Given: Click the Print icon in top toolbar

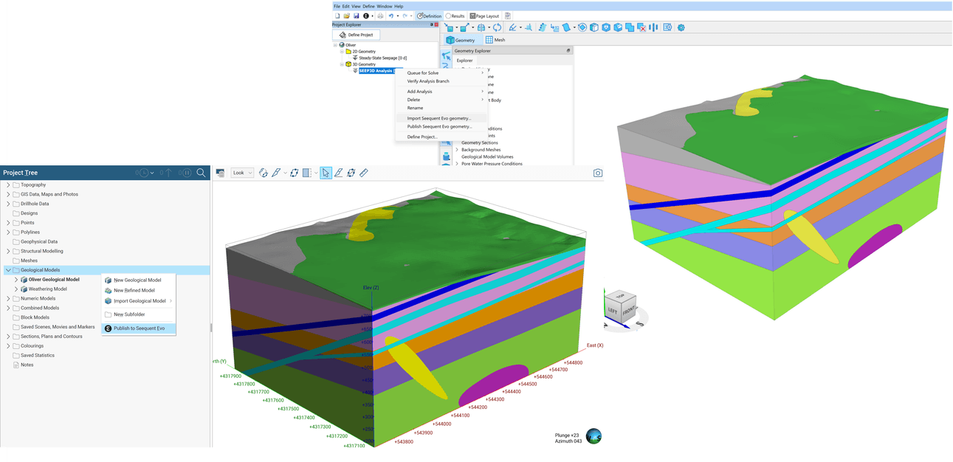Looking at the screenshot, I should click(380, 15).
